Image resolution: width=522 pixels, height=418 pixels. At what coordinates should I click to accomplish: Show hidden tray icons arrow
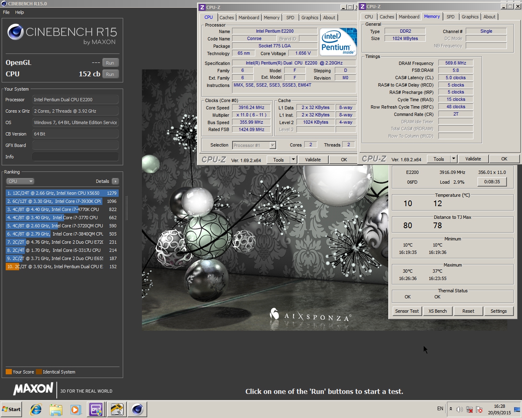click(451, 409)
